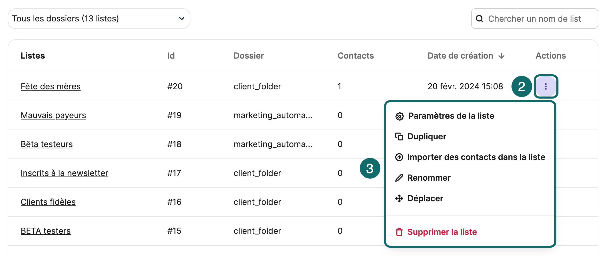Click the Listes column header

pos(33,55)
